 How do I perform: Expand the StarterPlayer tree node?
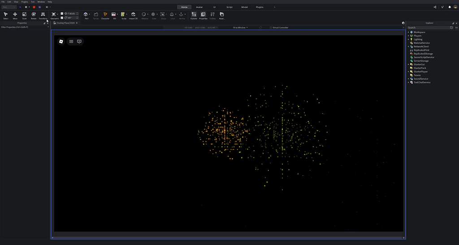coord(408,72)
